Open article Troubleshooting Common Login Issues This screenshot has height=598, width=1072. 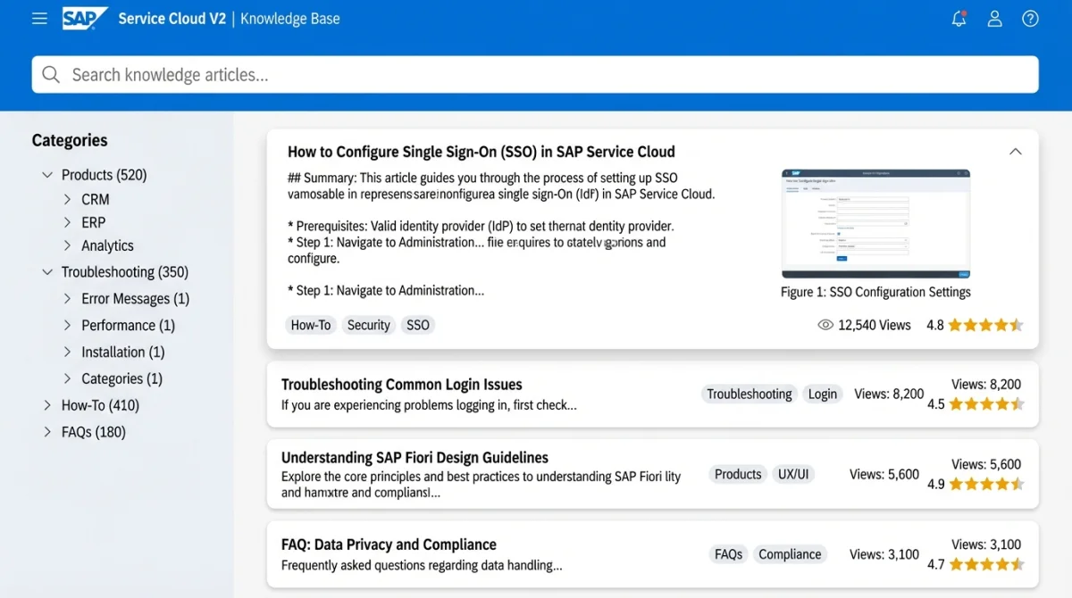[x=401, y=384]
